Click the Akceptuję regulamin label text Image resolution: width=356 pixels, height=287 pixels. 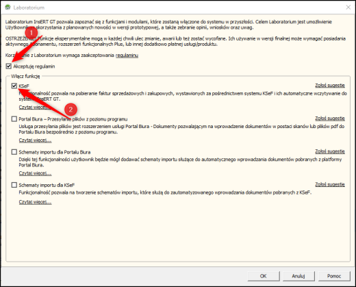coord(34,66)
